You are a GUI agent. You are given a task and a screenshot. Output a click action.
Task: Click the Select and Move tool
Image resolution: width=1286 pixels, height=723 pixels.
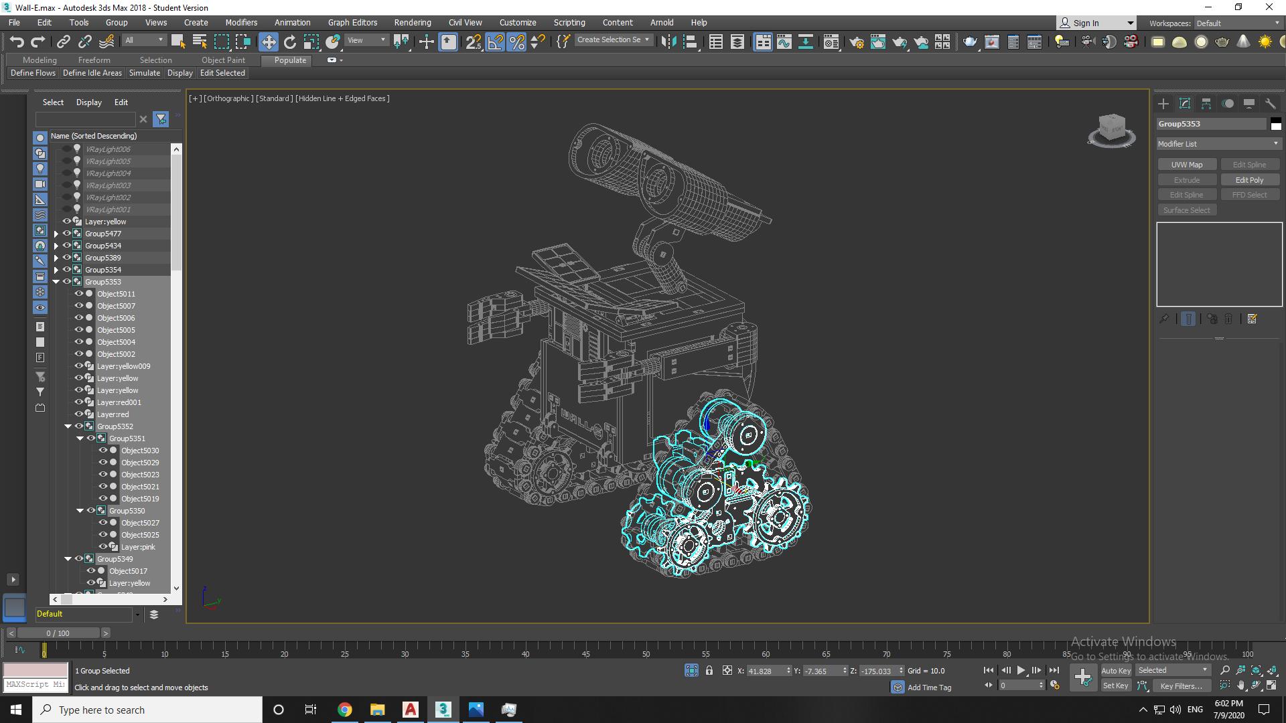[268, 42]
